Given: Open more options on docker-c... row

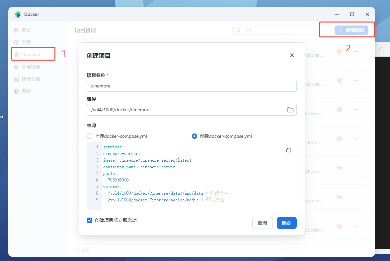Looking at the screenshot, I should 355,110.
